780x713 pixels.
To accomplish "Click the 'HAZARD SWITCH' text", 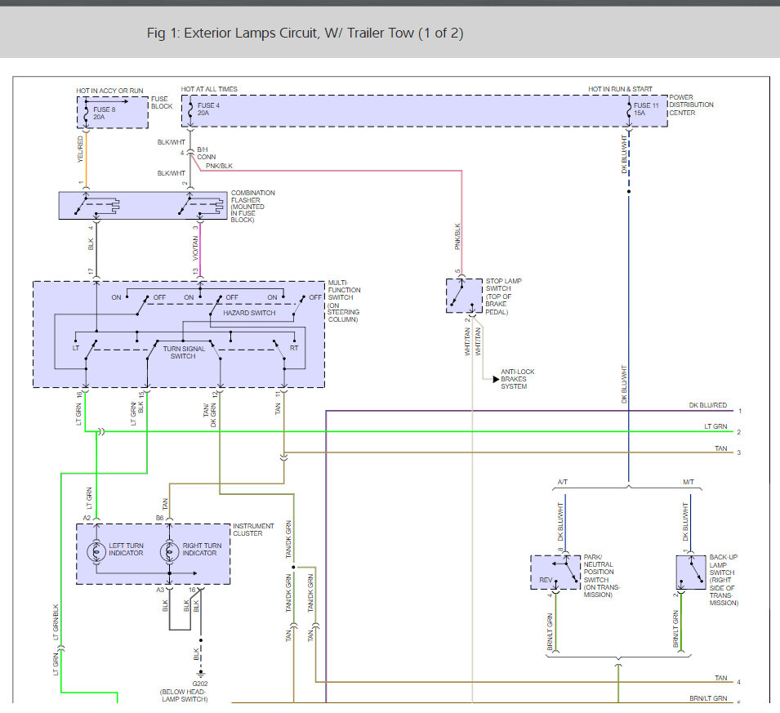I will point(249,313).
